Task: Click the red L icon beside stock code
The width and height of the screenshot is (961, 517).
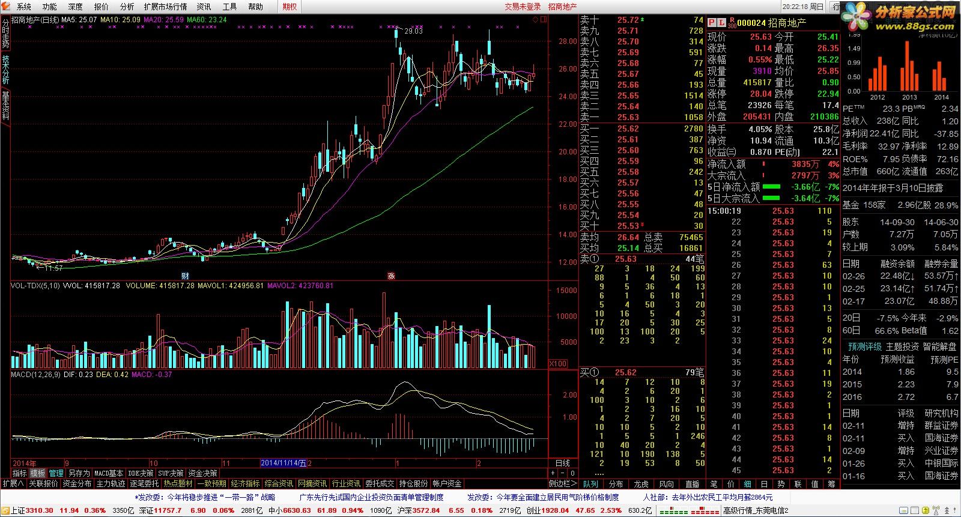Action: (722, 22)
